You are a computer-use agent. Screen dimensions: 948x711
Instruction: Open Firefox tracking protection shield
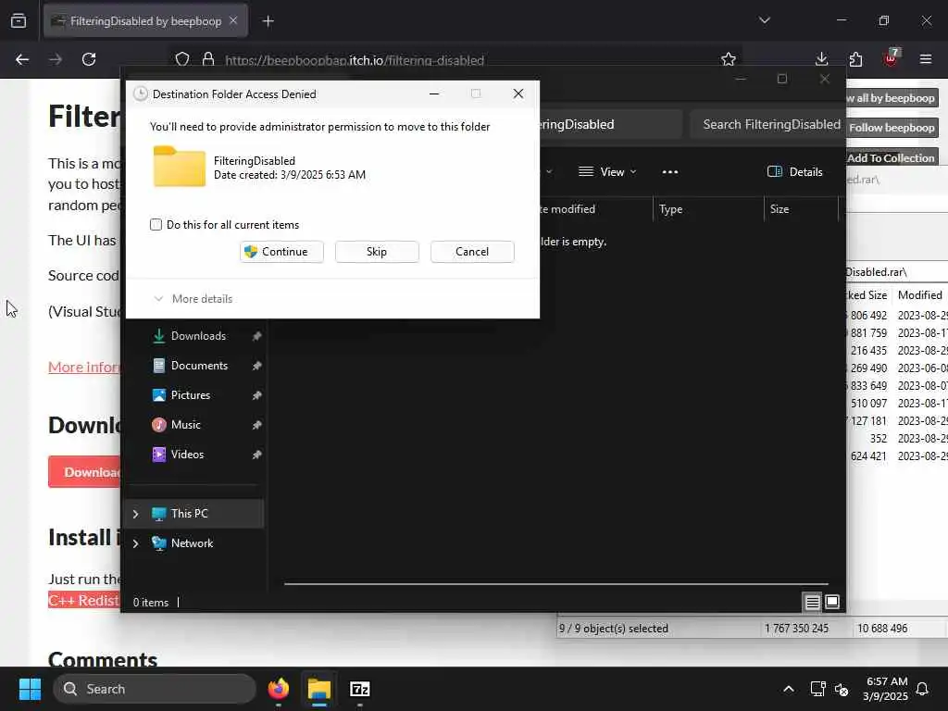click(x=182, y=59)
